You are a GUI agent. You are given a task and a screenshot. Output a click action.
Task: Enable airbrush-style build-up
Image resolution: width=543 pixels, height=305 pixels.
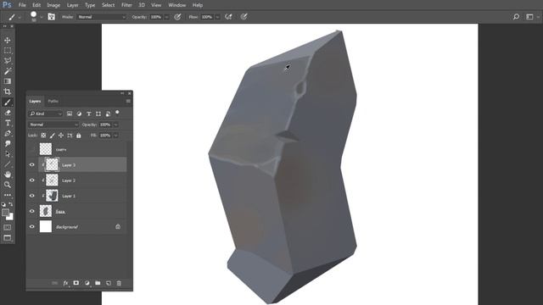(x=228, y=17)
